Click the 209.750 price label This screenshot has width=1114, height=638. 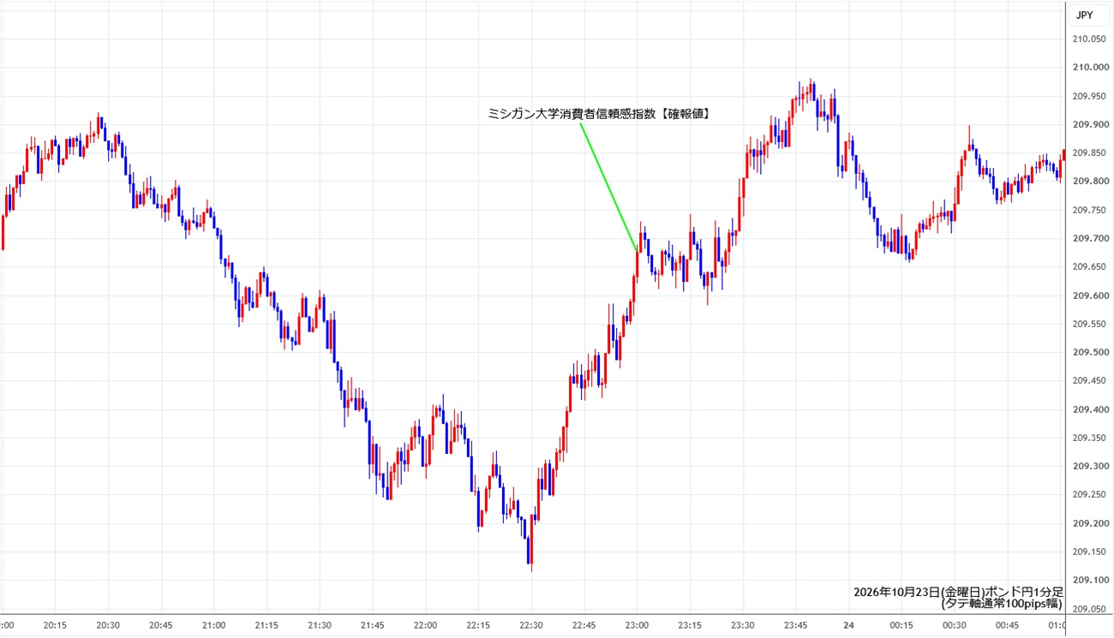pos(1088,210)
